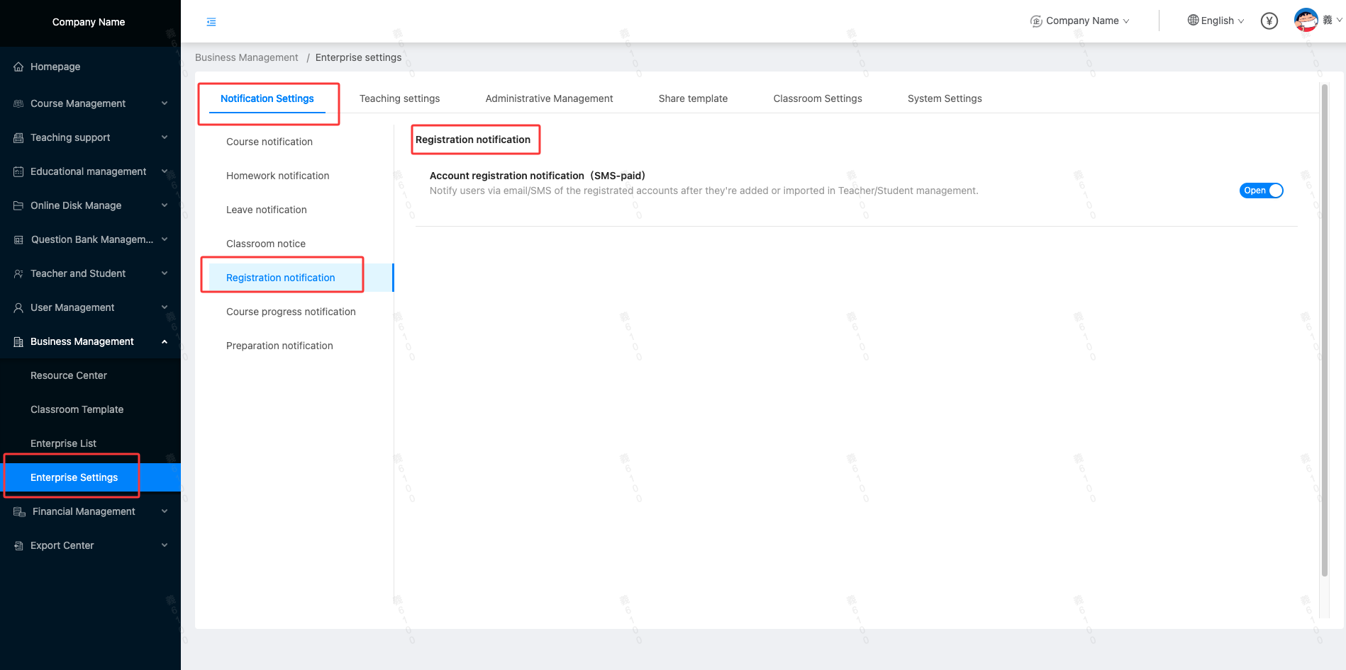The height and width of the screenshot is (670, 1346).
Task: Collapse the Business Management section
Action: [165, 341]
